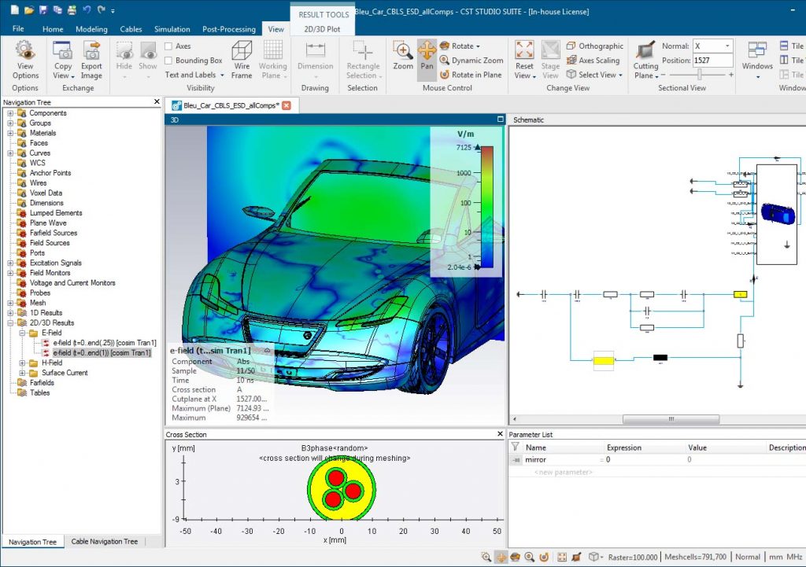
Task: Expand the Materials tree node
Action: tap(10, 133)
